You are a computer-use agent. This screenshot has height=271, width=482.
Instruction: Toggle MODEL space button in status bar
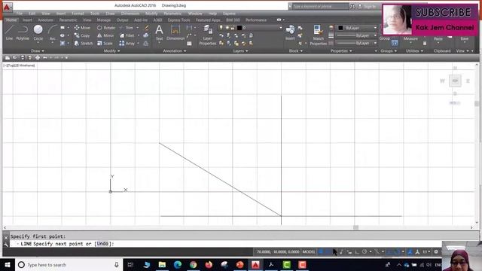tap(309, 251)
